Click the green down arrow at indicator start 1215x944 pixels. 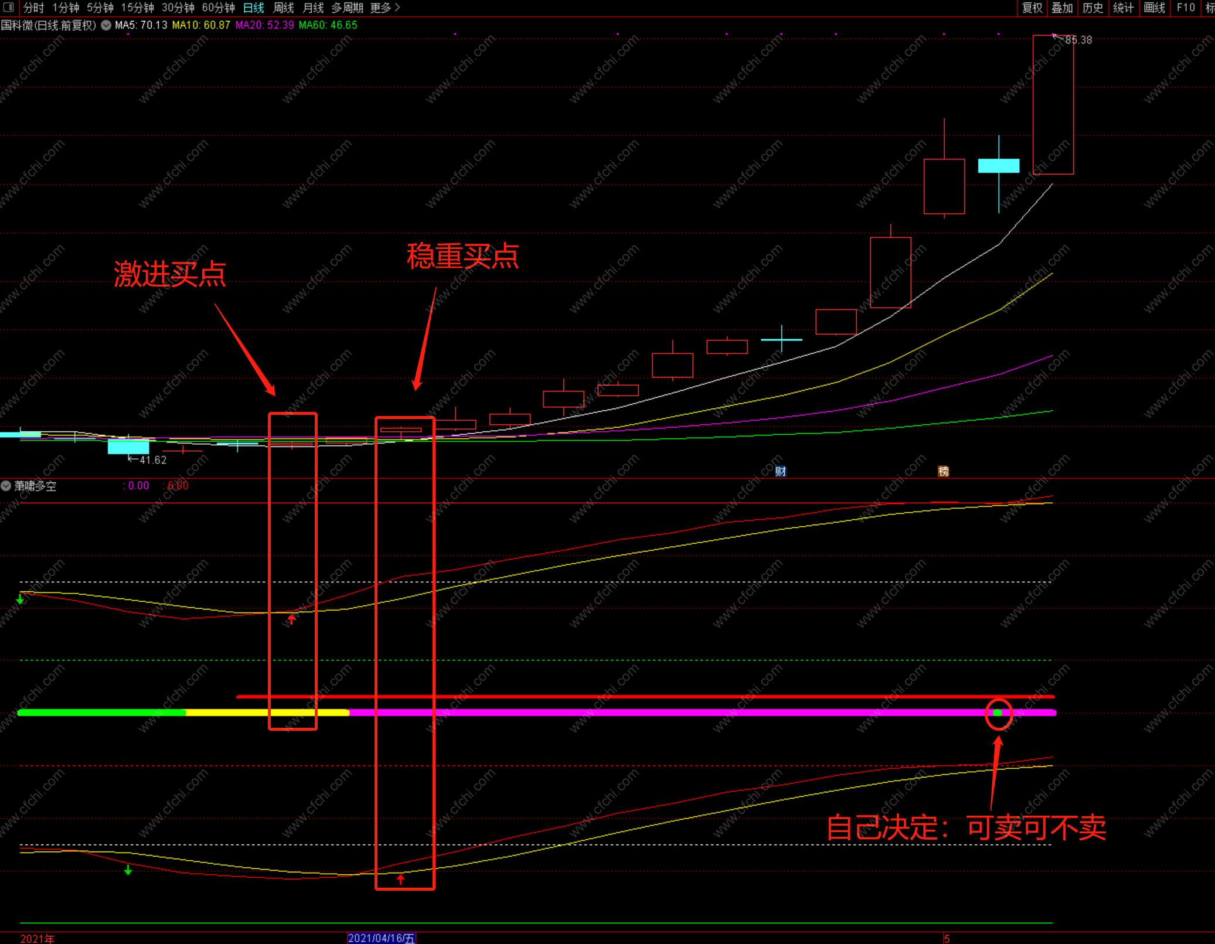click(20, 599)
